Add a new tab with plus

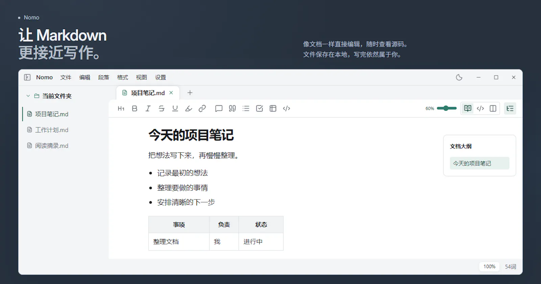point(190,93)
